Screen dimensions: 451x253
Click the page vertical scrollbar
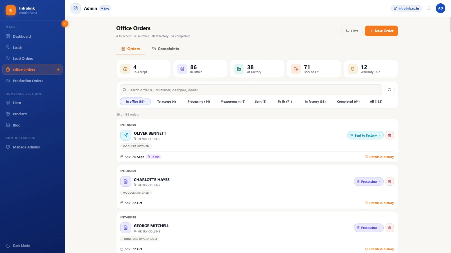coord(450,25)
